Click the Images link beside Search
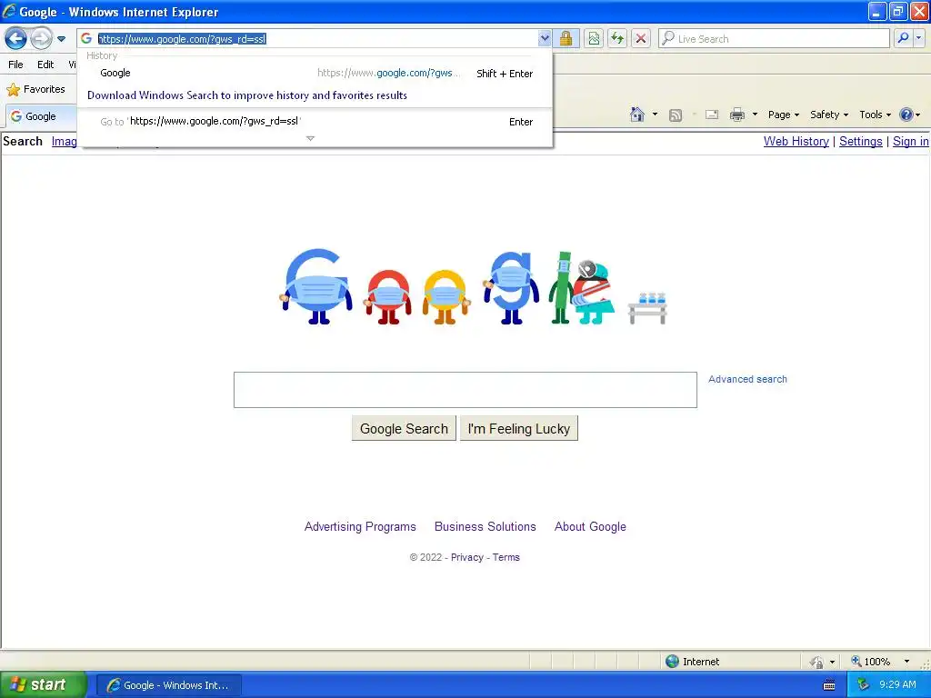This screenshot has width=931, height=698. pos(65,141)
